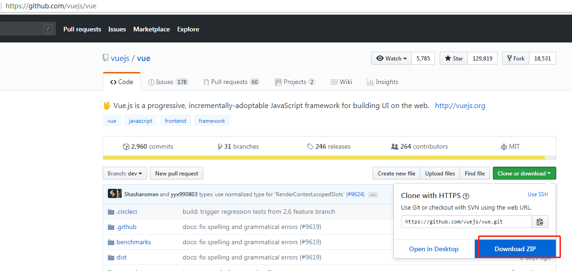The image size is (572, 271).
Task: Click the benchmarks folder icon
Action: (x=111, y=242)
